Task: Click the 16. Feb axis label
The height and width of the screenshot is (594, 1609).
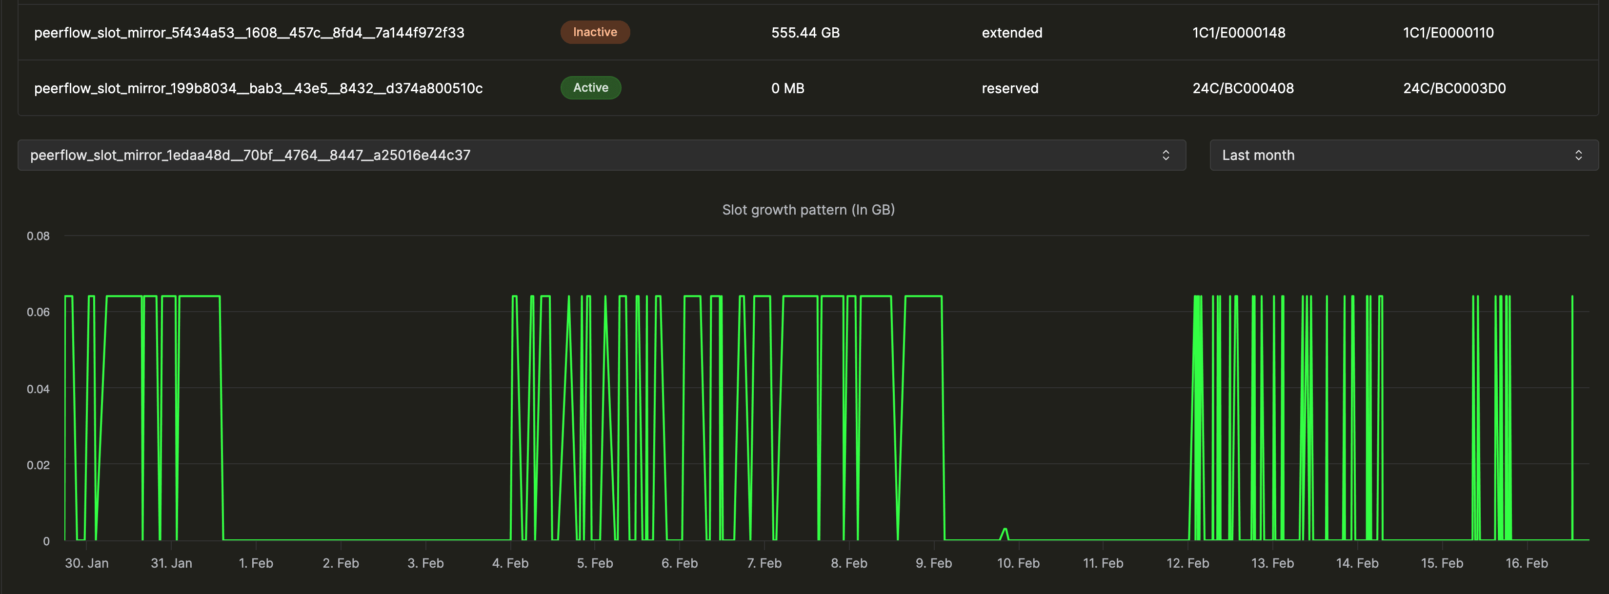Action: coord(1526,563)
